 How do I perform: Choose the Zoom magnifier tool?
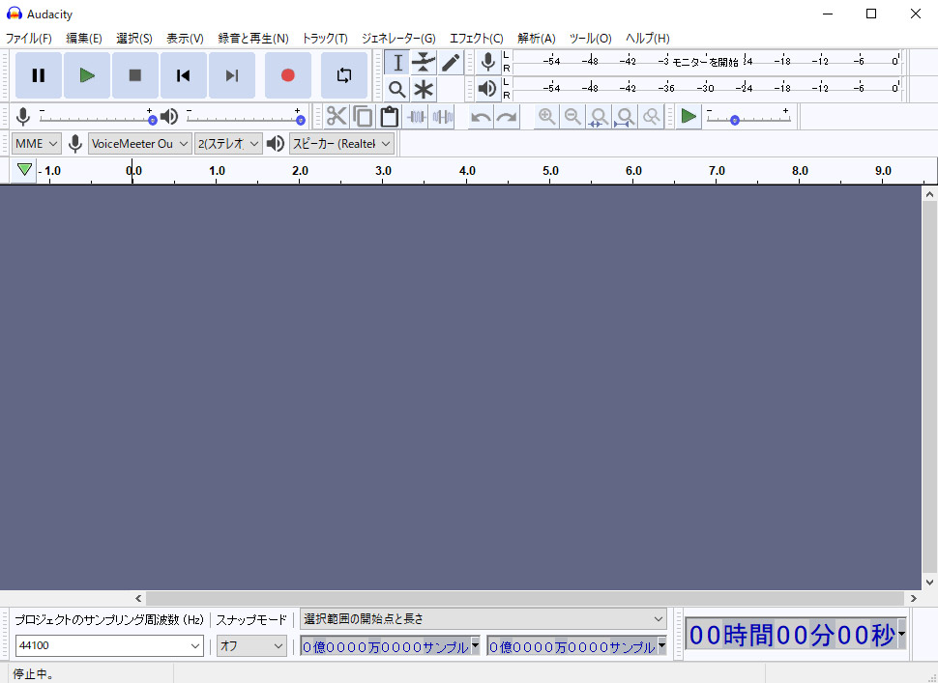pos(396,90)
